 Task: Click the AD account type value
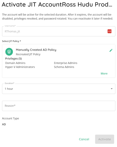[4, 124]
